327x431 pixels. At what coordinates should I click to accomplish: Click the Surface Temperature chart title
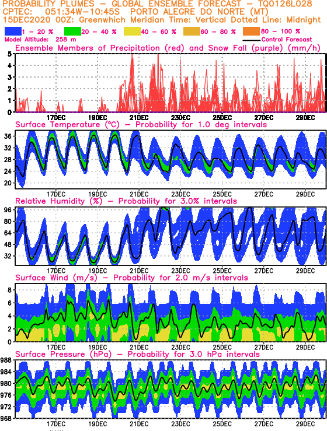pyautogui.click(x=141, y=125)
